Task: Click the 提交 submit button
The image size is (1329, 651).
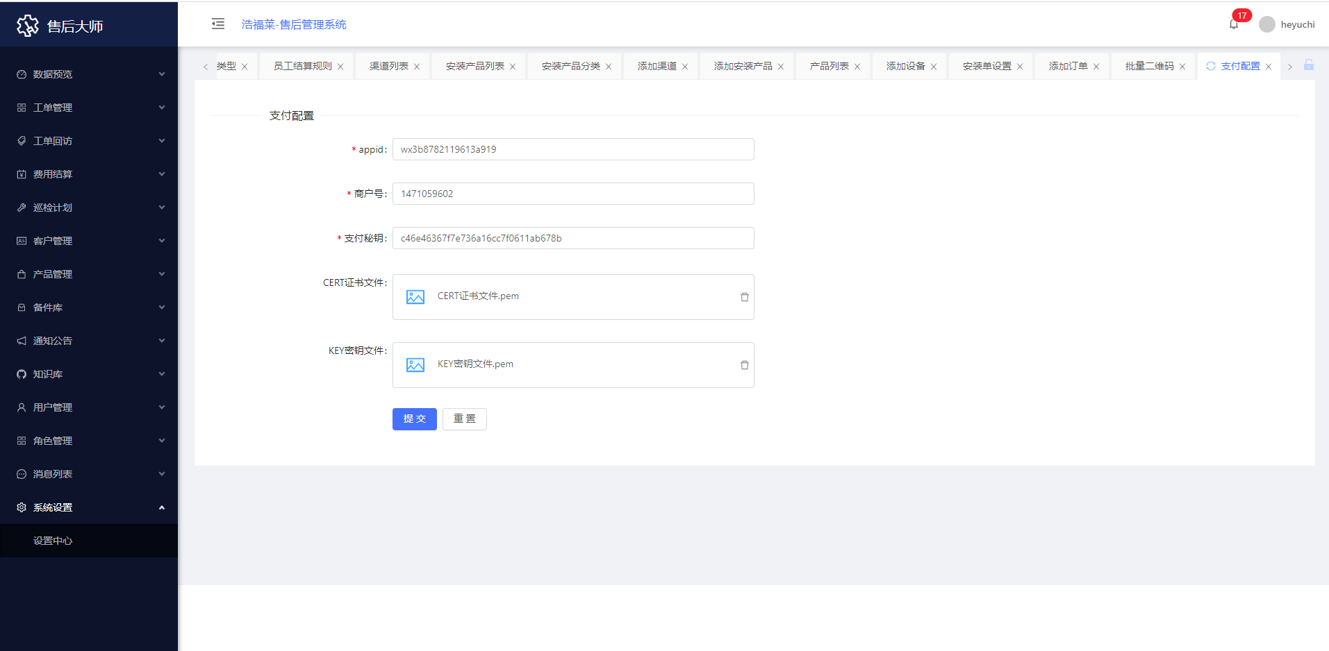Action: pyautogui.click(x=414, y=419)
